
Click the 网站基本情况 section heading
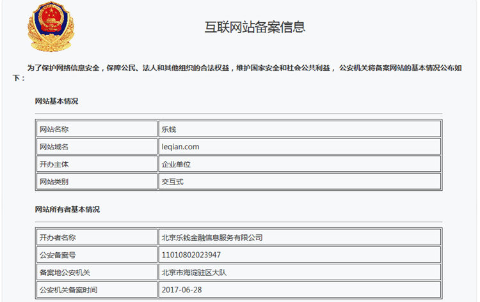tap(56, 101)
